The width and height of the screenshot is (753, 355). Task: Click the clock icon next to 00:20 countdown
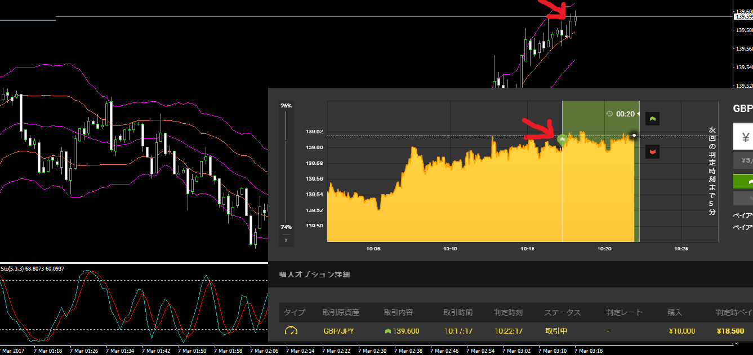tap(609, 114)
